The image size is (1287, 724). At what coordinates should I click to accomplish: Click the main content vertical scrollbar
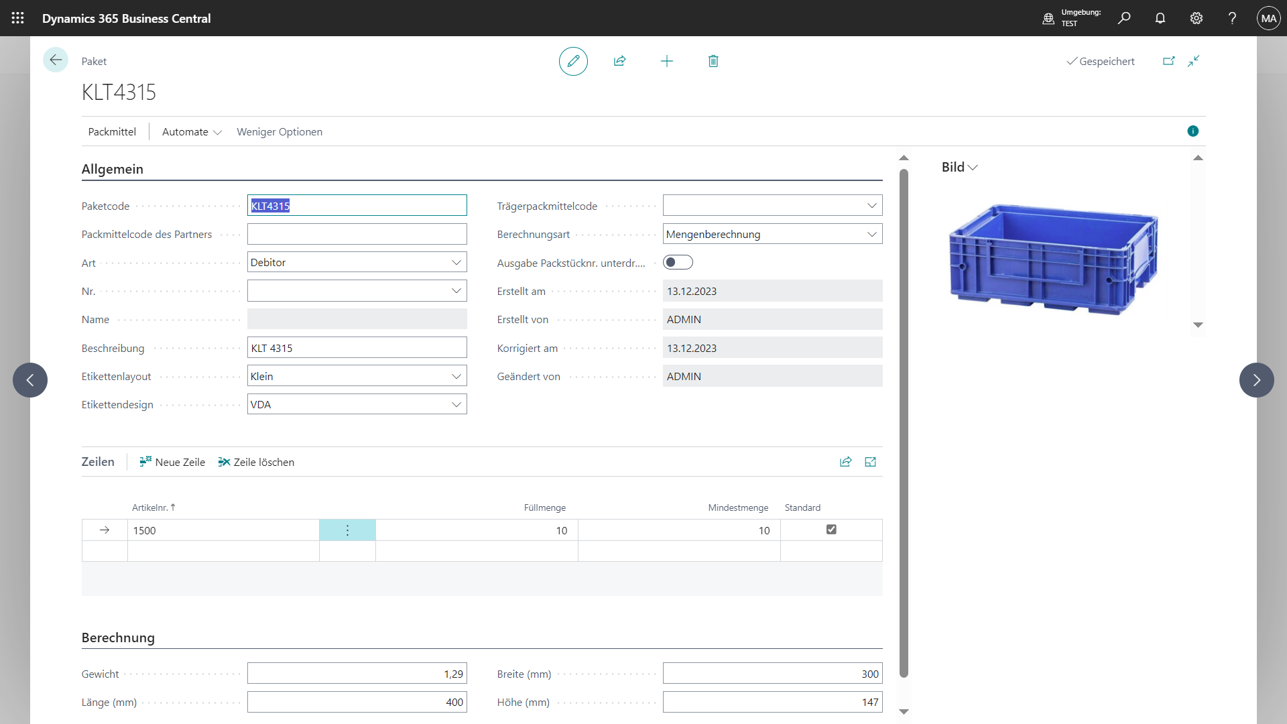click(904, 422)
